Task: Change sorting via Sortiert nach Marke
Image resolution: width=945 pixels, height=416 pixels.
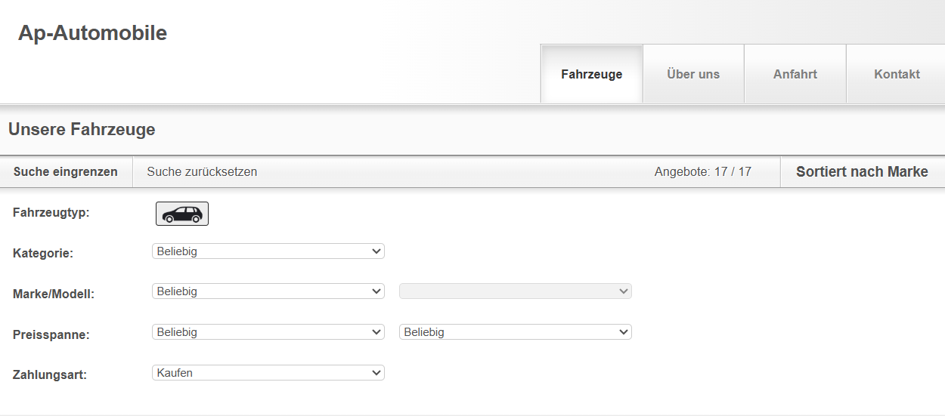Action: pyautogui.click(x=862, y=172)
